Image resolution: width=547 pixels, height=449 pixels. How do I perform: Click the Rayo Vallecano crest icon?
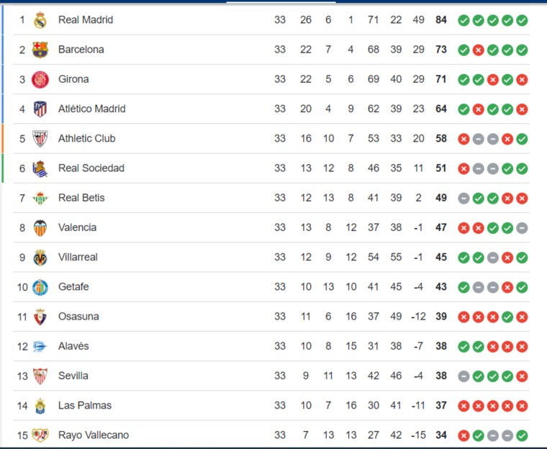pos(40,435)
